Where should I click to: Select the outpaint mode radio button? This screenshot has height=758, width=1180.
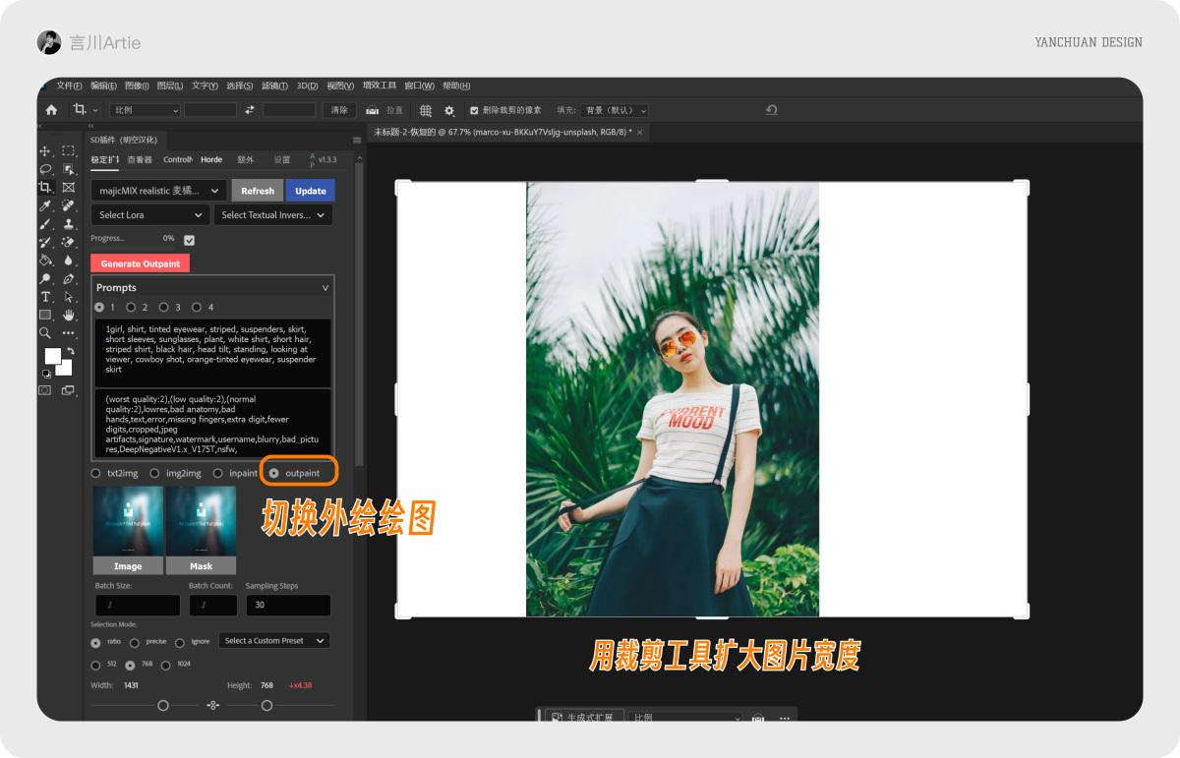coord(273,473)
